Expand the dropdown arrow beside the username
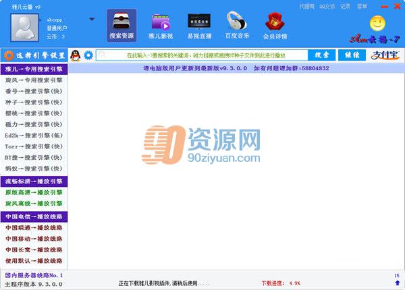The image size is (405, 290). click(92, 19)
